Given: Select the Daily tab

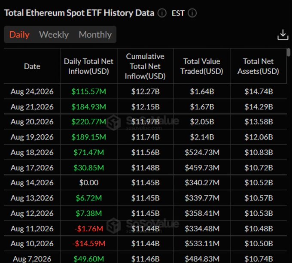Looking at the screenshot, I should 19,35.
